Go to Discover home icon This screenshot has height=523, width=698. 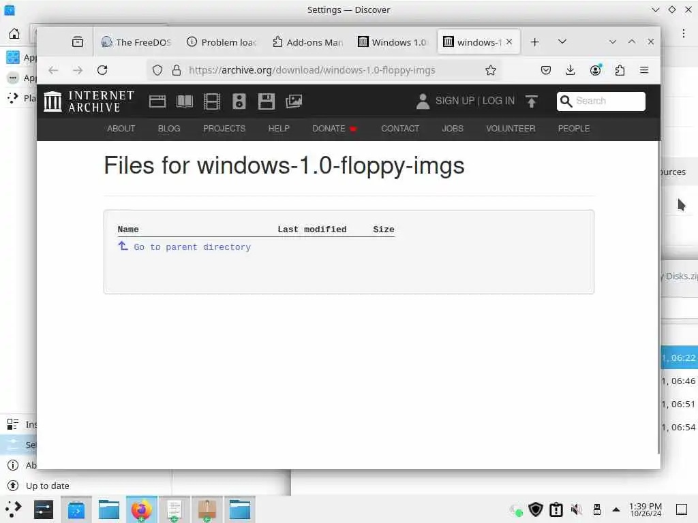pyautogui.click(x=14, y=33)
